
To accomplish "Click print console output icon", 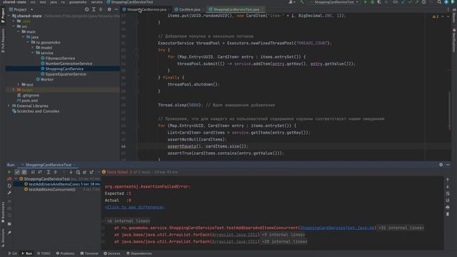I will tap(448, 207).
